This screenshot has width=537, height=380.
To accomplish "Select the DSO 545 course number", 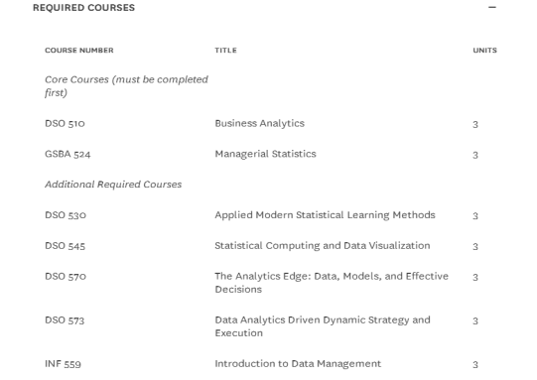I will point(66,246).
